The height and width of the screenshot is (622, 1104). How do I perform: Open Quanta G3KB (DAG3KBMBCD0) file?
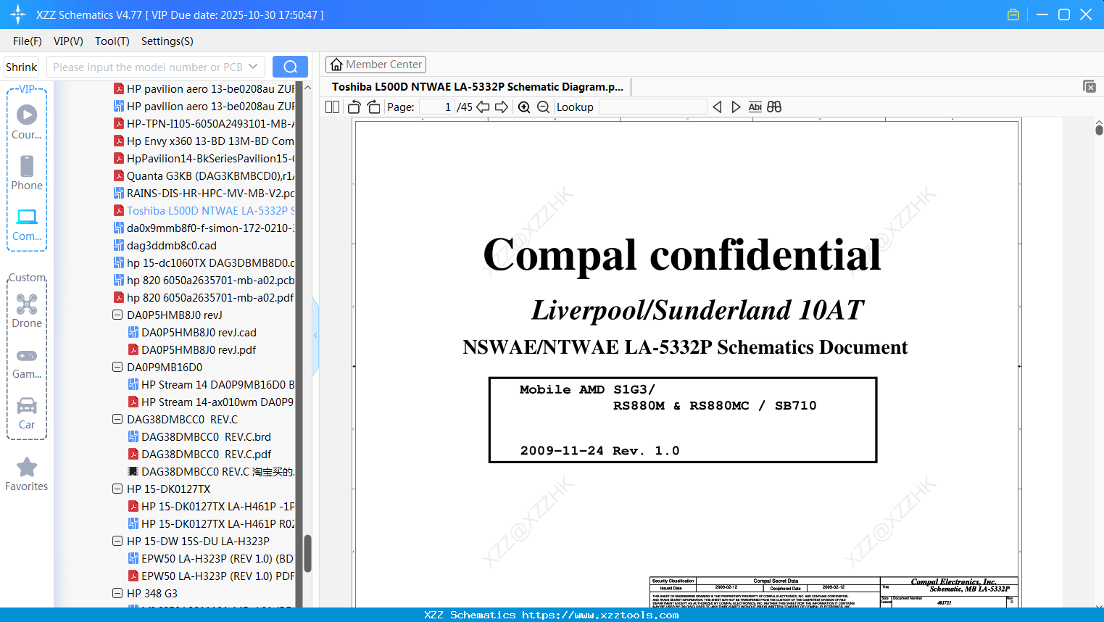click(204, 176)
